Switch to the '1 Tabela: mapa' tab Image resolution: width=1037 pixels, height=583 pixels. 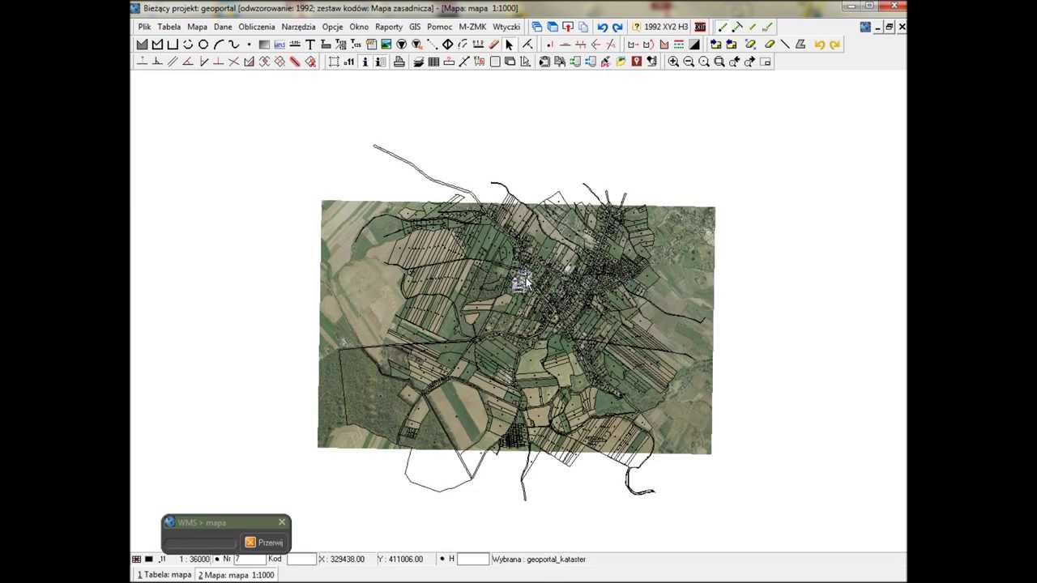point(164,575)
